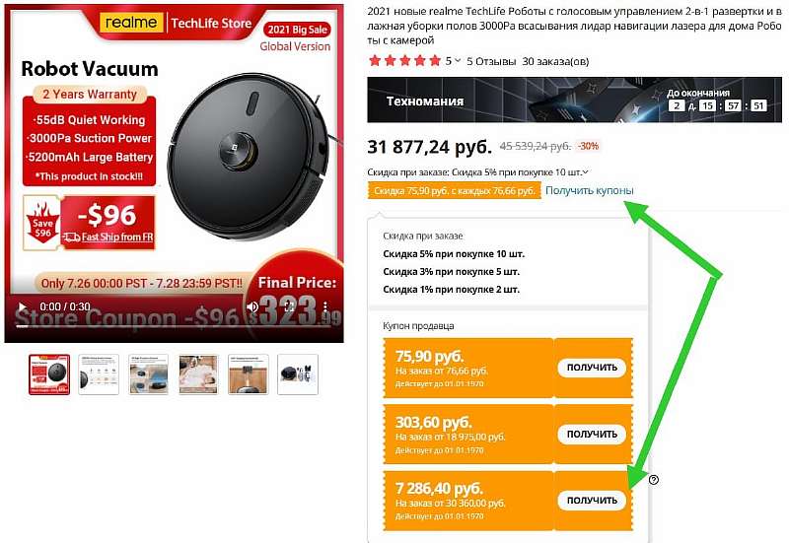Expand the order discount chevron
Screen dimensions: 789x543
pos(585,172)
